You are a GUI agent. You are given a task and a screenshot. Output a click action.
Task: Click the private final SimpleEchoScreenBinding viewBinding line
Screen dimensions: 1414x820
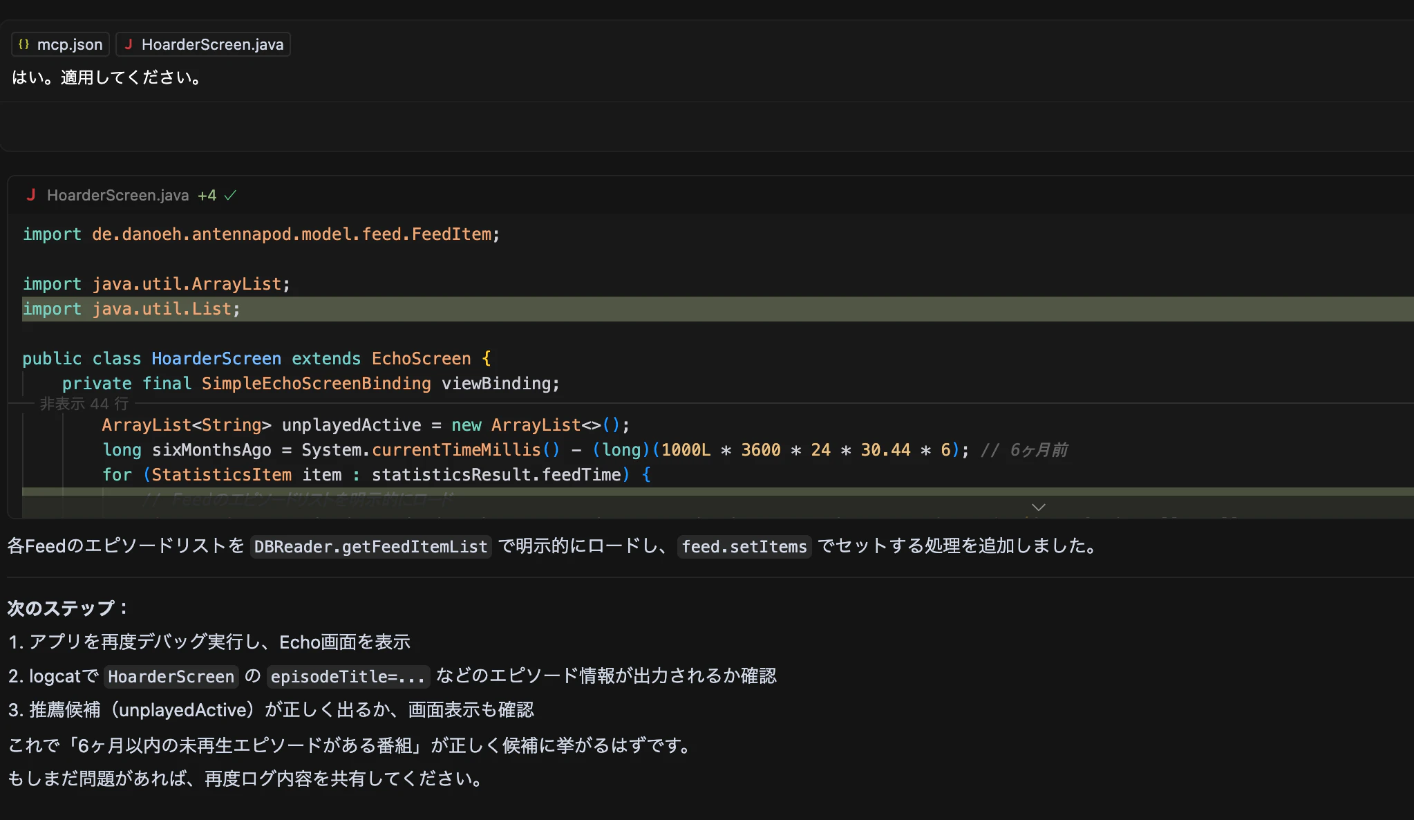(x=311, y=384)
